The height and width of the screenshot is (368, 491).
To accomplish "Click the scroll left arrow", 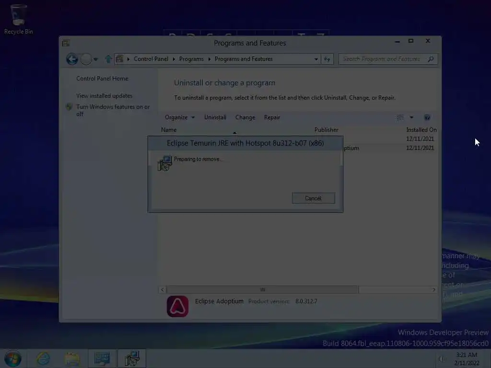I will [162, 289].
